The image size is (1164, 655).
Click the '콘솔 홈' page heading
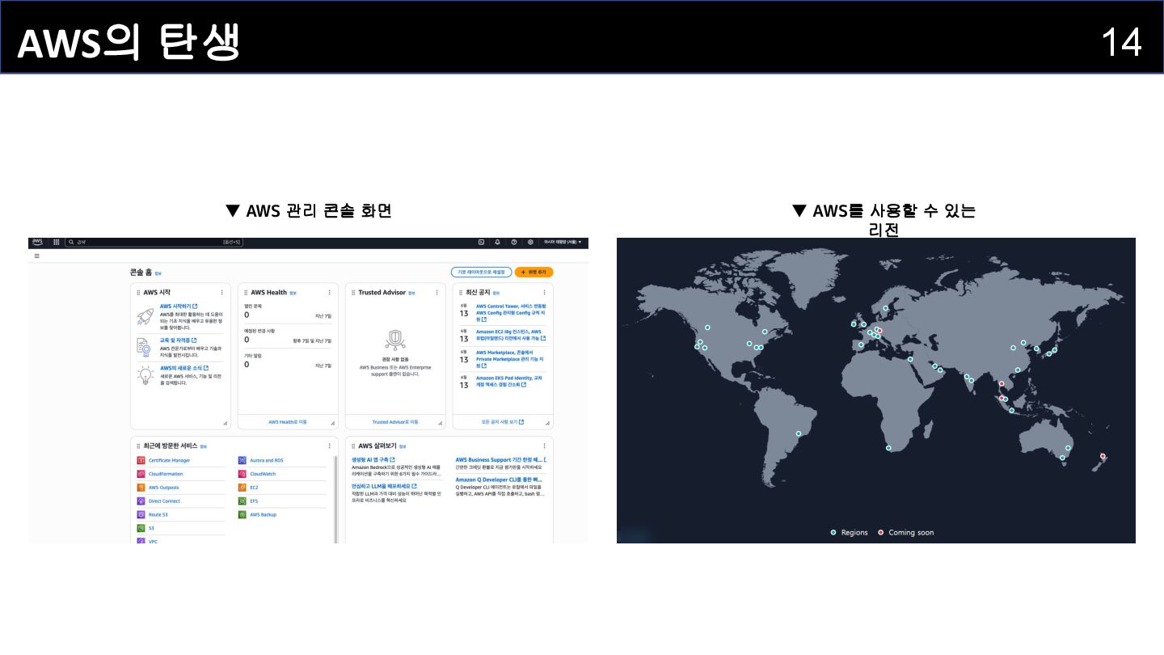coord(141,273)
